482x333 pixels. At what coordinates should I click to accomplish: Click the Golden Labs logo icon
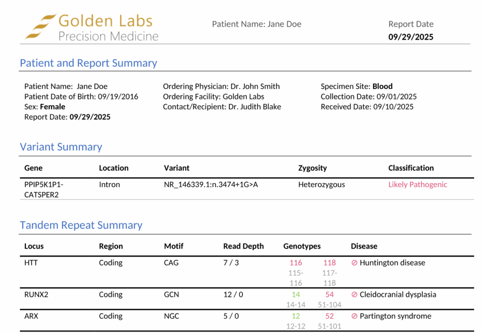(x=39, y=26)
